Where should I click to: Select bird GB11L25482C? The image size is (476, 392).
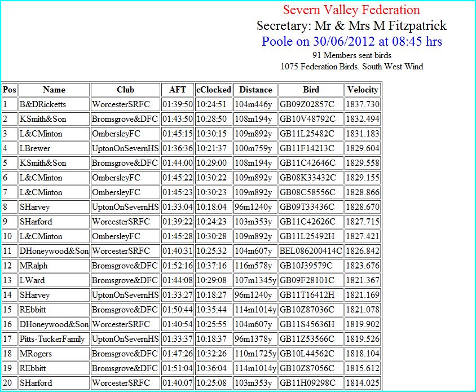(x=307, y=134)
